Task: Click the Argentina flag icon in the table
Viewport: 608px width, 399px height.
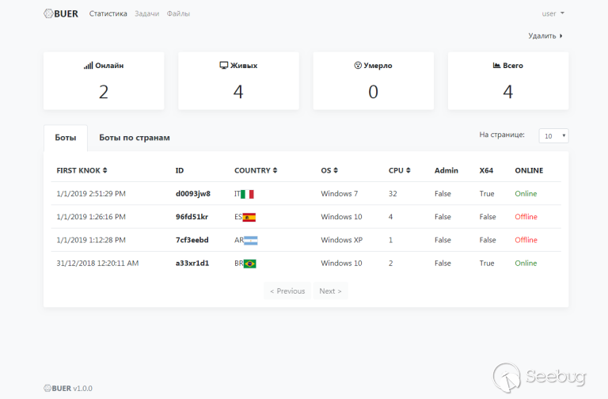Action: tap(250, 240)
